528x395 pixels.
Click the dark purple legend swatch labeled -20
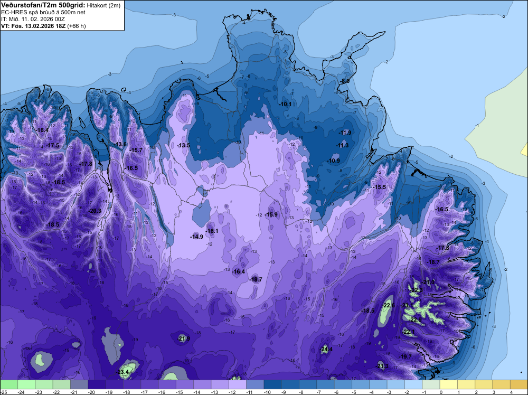click(x=97, y=384)
